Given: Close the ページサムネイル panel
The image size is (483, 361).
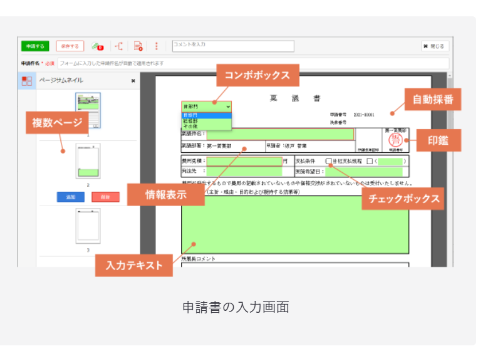Looking at the screenshot, I should coord(133,81).
